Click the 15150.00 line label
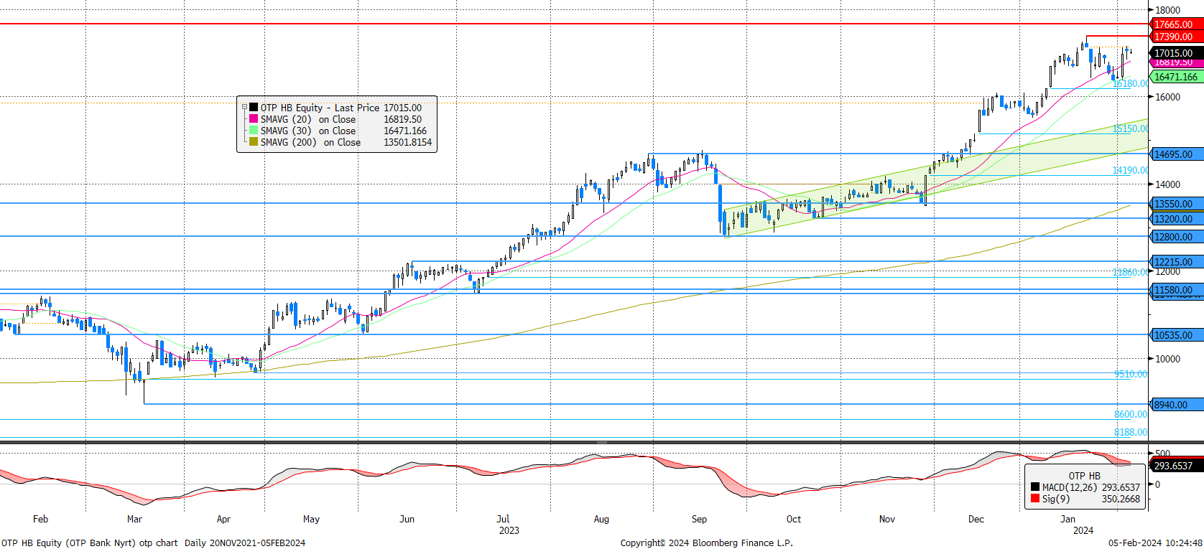The height and width of the screenshot is (549, 1204). coord(1130,128)
